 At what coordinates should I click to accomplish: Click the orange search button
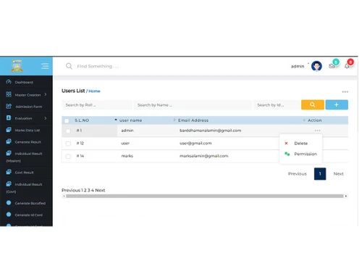tap(313, 104)
